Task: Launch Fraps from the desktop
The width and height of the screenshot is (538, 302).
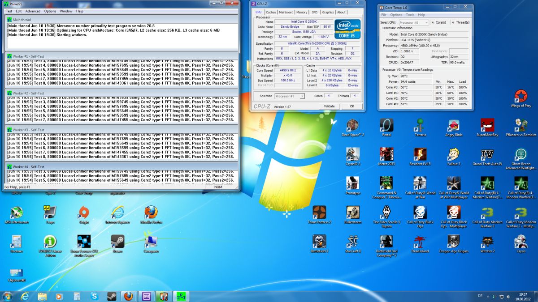Action: pyautogui.click(x=50, y=215)
